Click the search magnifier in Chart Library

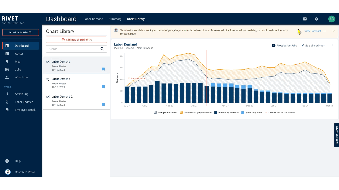click(x=102, y=49)
